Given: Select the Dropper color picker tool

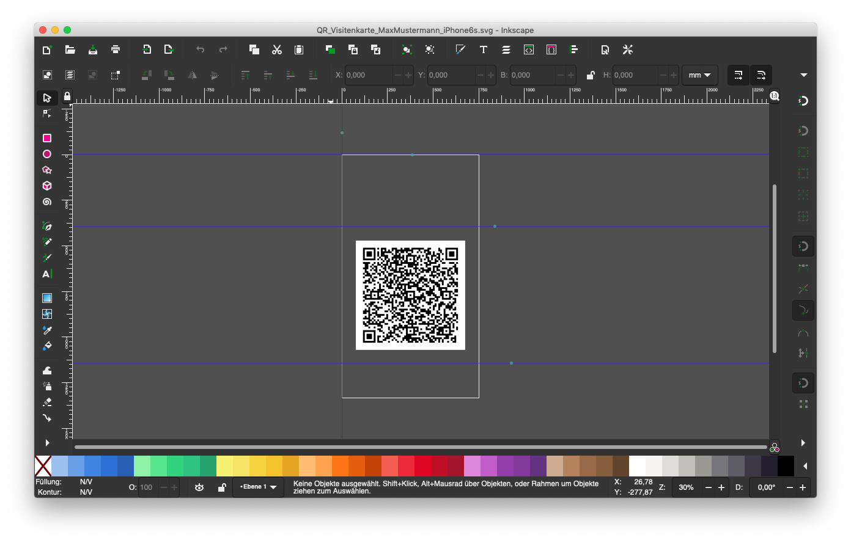Looking at the screenshot, I should point(46,330).
